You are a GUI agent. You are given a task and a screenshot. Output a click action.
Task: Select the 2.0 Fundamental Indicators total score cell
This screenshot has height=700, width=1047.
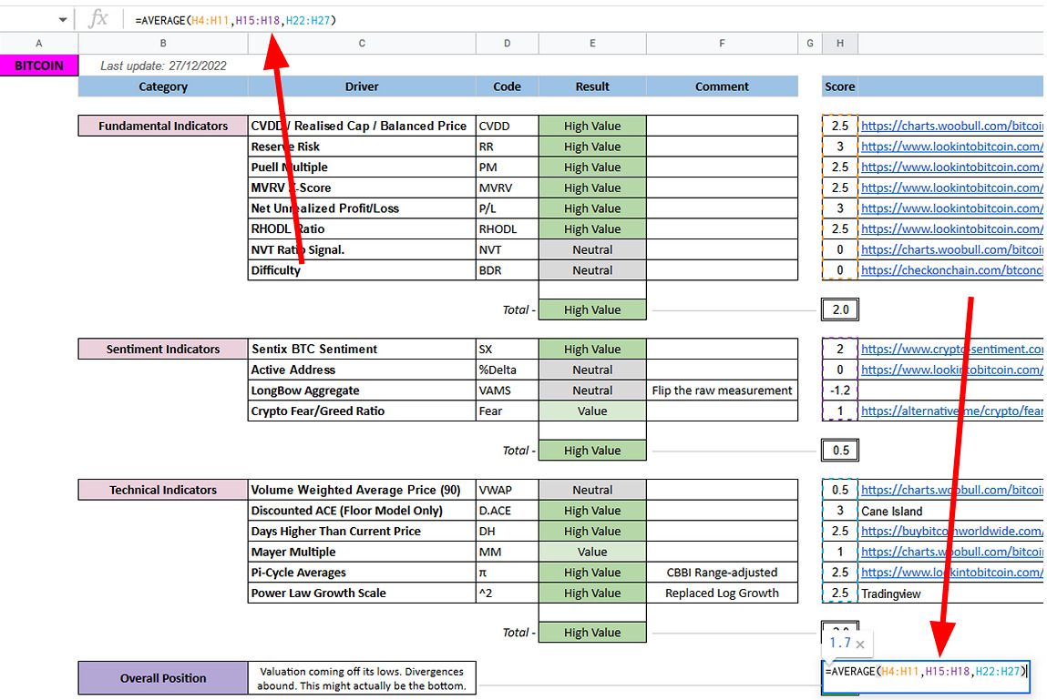pos(839,309)
